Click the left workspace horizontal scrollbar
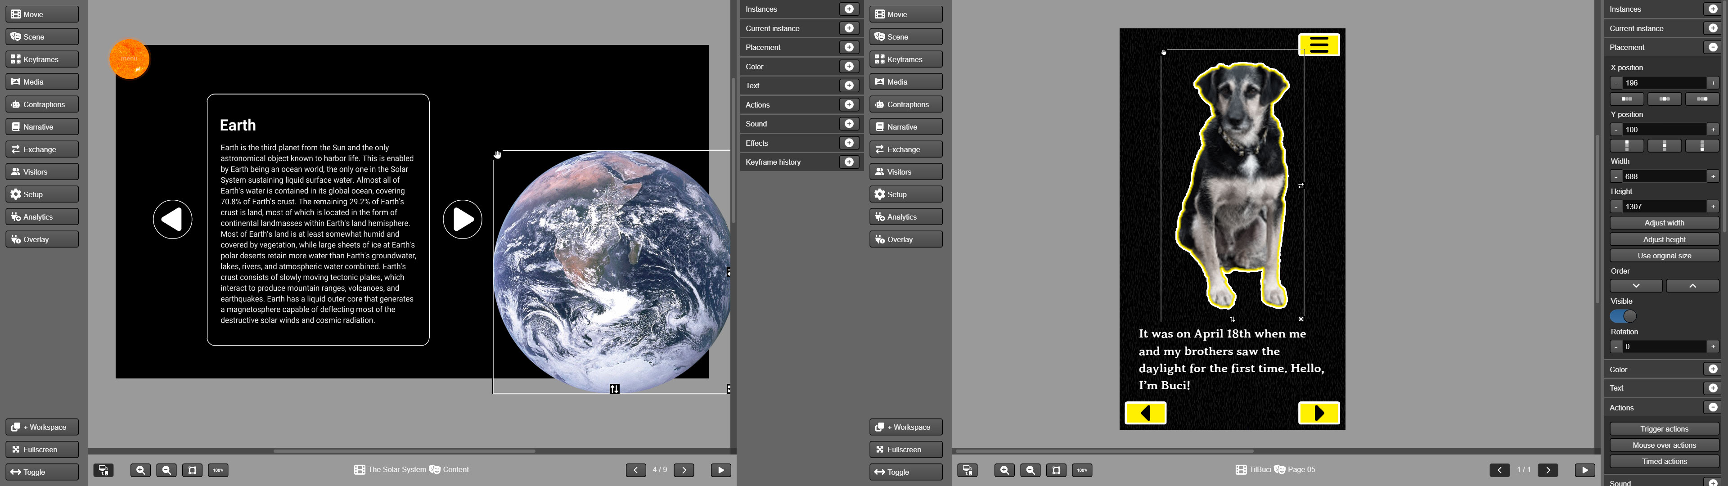 405,451
